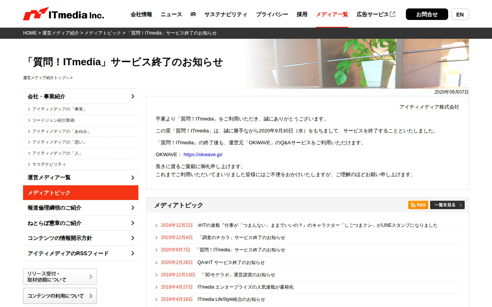Viewport: 492px width, 307px height.
Task: Expand the 報道倫理綱領のご紹介 chevron
Action: 133,208
